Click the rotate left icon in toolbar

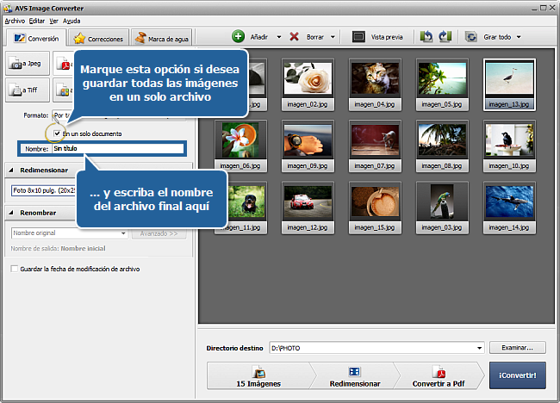tap(426, 38)
